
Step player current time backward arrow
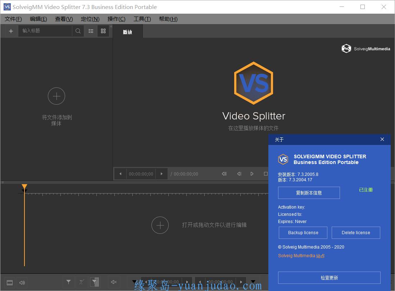click(x=121, y=174)
